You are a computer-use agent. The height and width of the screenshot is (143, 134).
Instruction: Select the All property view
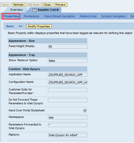tap(20, 26)
